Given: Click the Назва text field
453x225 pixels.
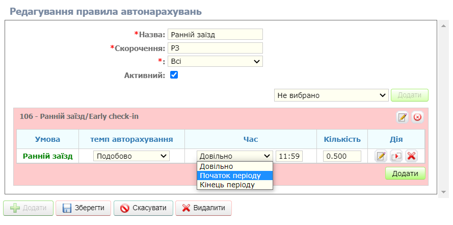Looking at the screenshot, I should click(x=215, y=34).
